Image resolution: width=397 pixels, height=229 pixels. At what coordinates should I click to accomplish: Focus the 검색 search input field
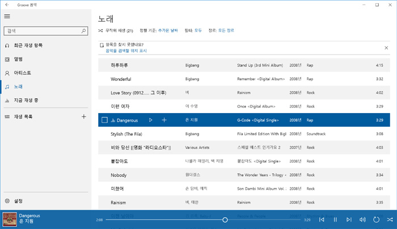coord(46,31)
